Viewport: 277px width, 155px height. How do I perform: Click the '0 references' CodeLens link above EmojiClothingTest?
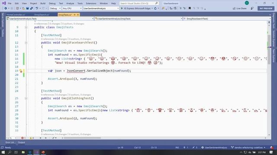pyautogui.click(x=48, y=95)
